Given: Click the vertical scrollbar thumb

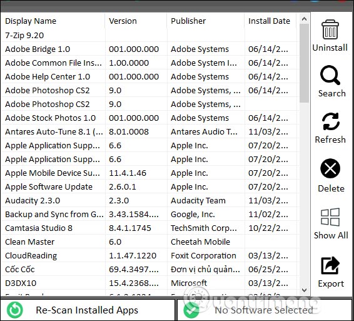Looking at the screenshot, I should [x=304, y=63].
